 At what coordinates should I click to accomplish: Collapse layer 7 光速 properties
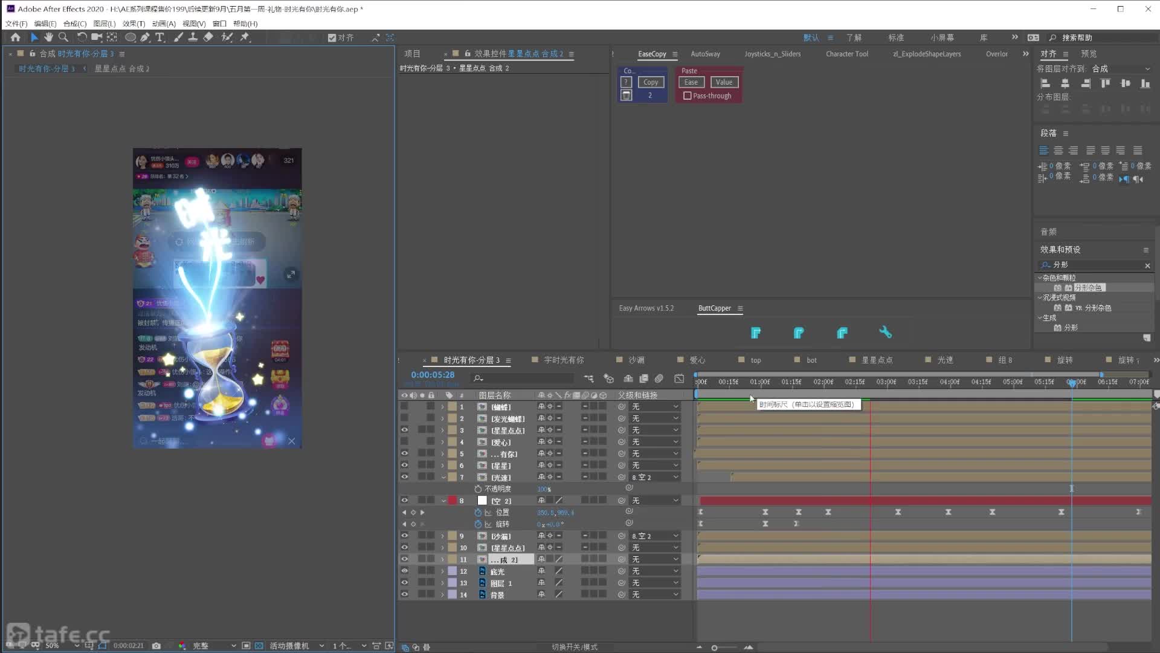pyautogui.click(x=443, y=477)
